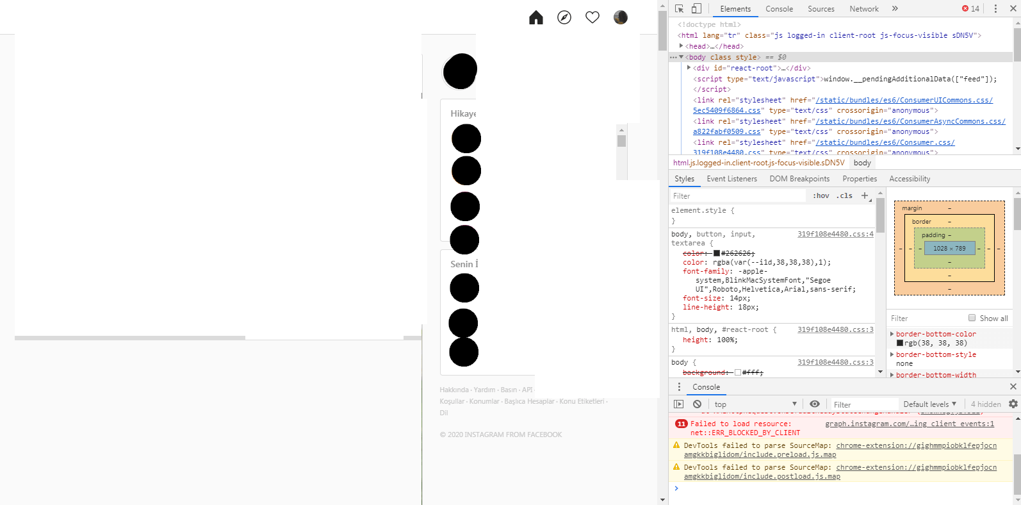This screenshot has height=505, width=1021.
Task: Switch to the Elements tab
Action: pos(735,8)
